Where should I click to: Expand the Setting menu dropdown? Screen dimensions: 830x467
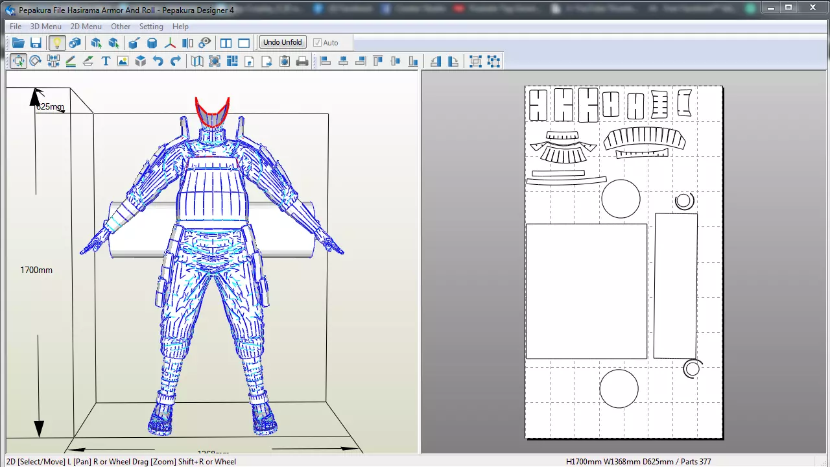pos(151,27)
